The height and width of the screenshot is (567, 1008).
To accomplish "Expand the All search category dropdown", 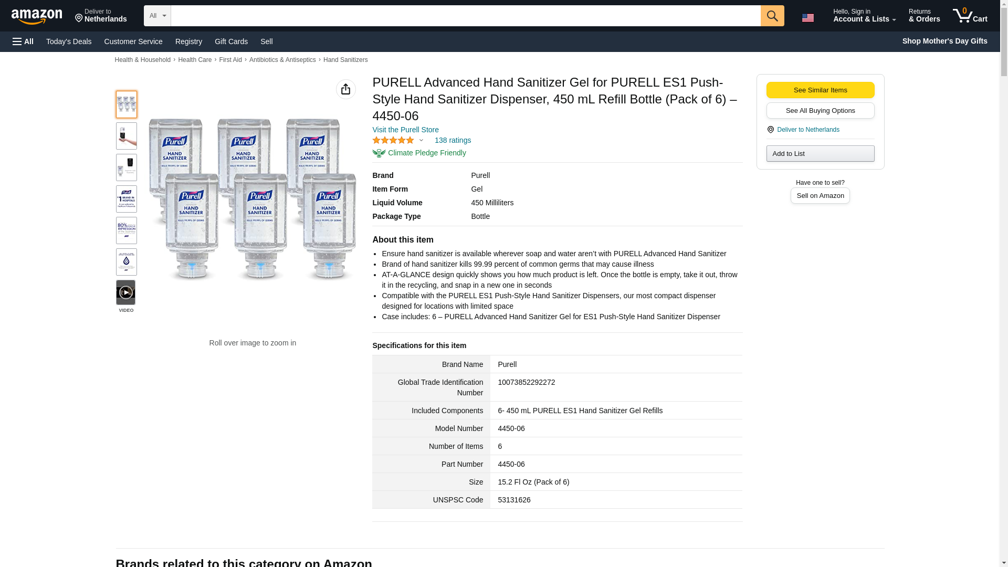I will pos(157,16).
